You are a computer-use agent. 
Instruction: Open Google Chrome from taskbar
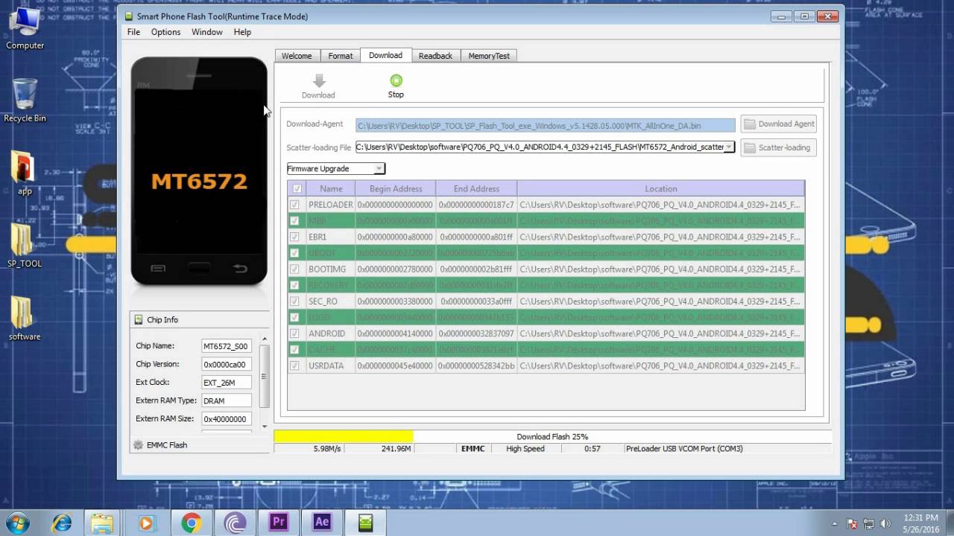[191, 522]
